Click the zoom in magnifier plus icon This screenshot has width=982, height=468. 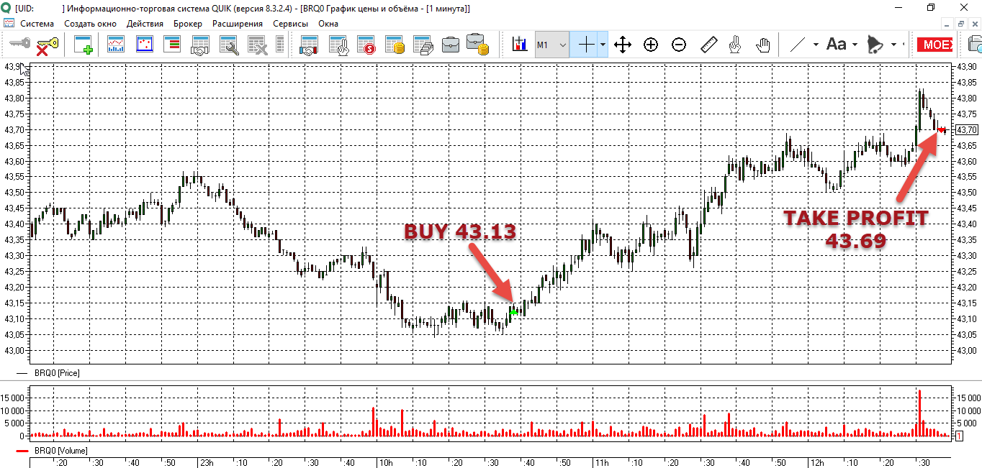pos(651,45)
